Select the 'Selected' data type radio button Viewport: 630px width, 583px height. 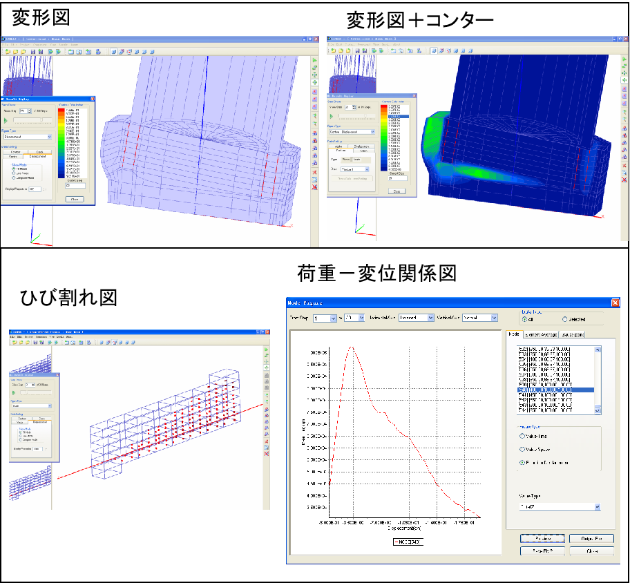[x=564, y=319]
